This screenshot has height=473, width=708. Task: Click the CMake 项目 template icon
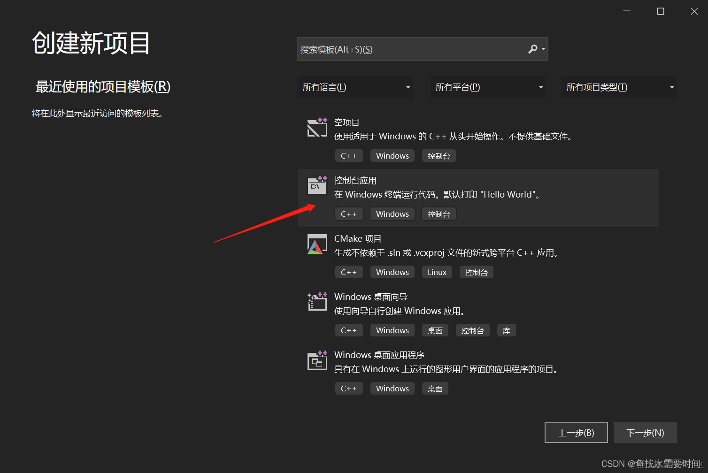317,244
